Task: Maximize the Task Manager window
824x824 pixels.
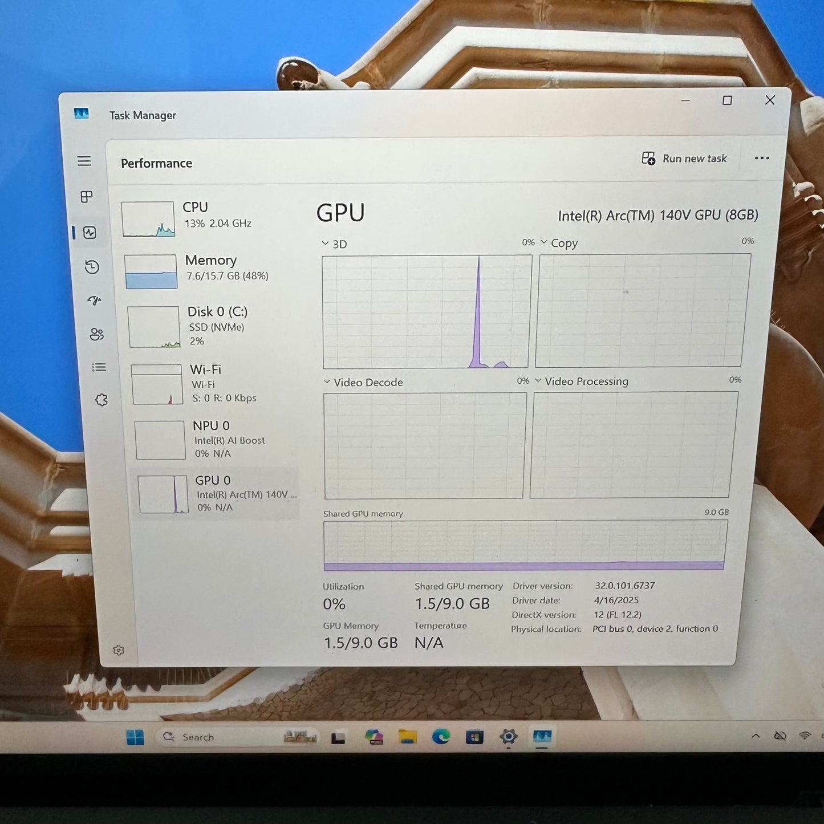Action: [x=727, y=100]
